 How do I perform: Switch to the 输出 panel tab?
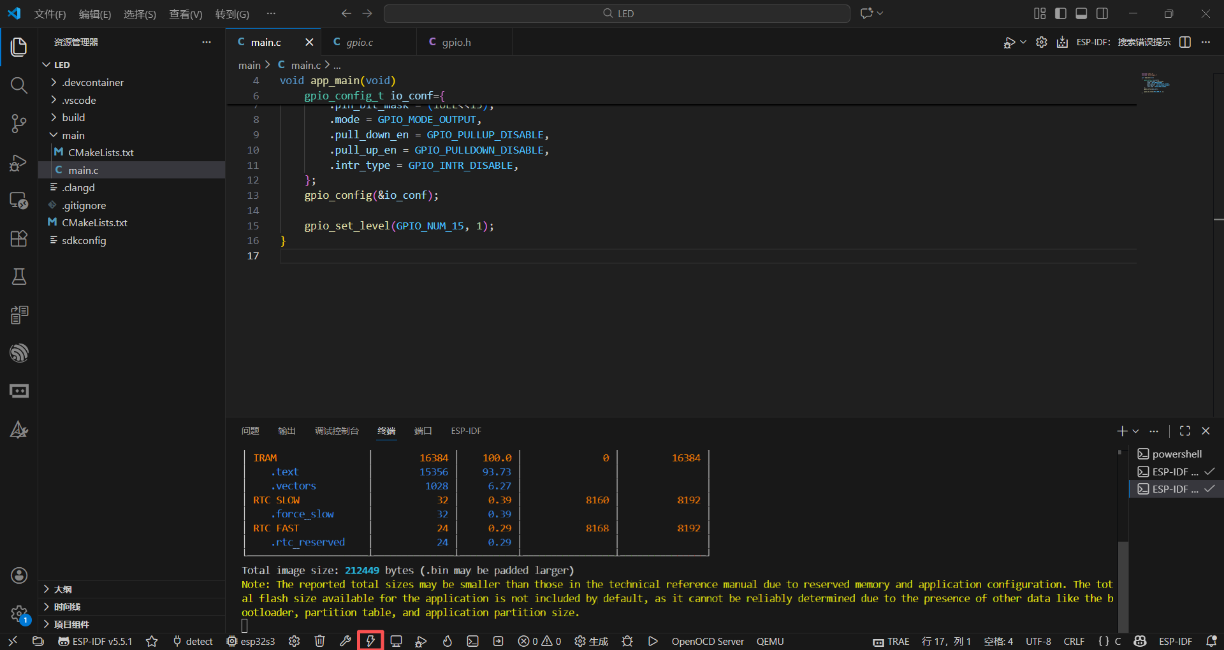[x=287, y=431]
